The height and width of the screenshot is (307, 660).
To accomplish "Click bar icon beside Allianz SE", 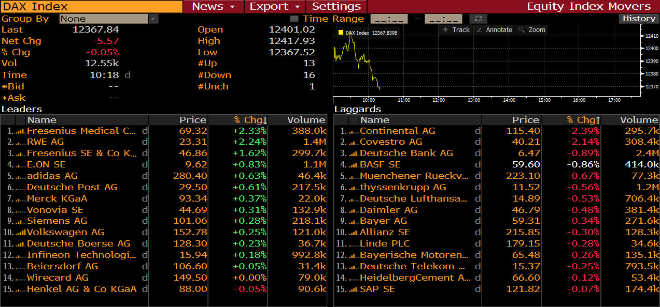I will tap(354, 233).
